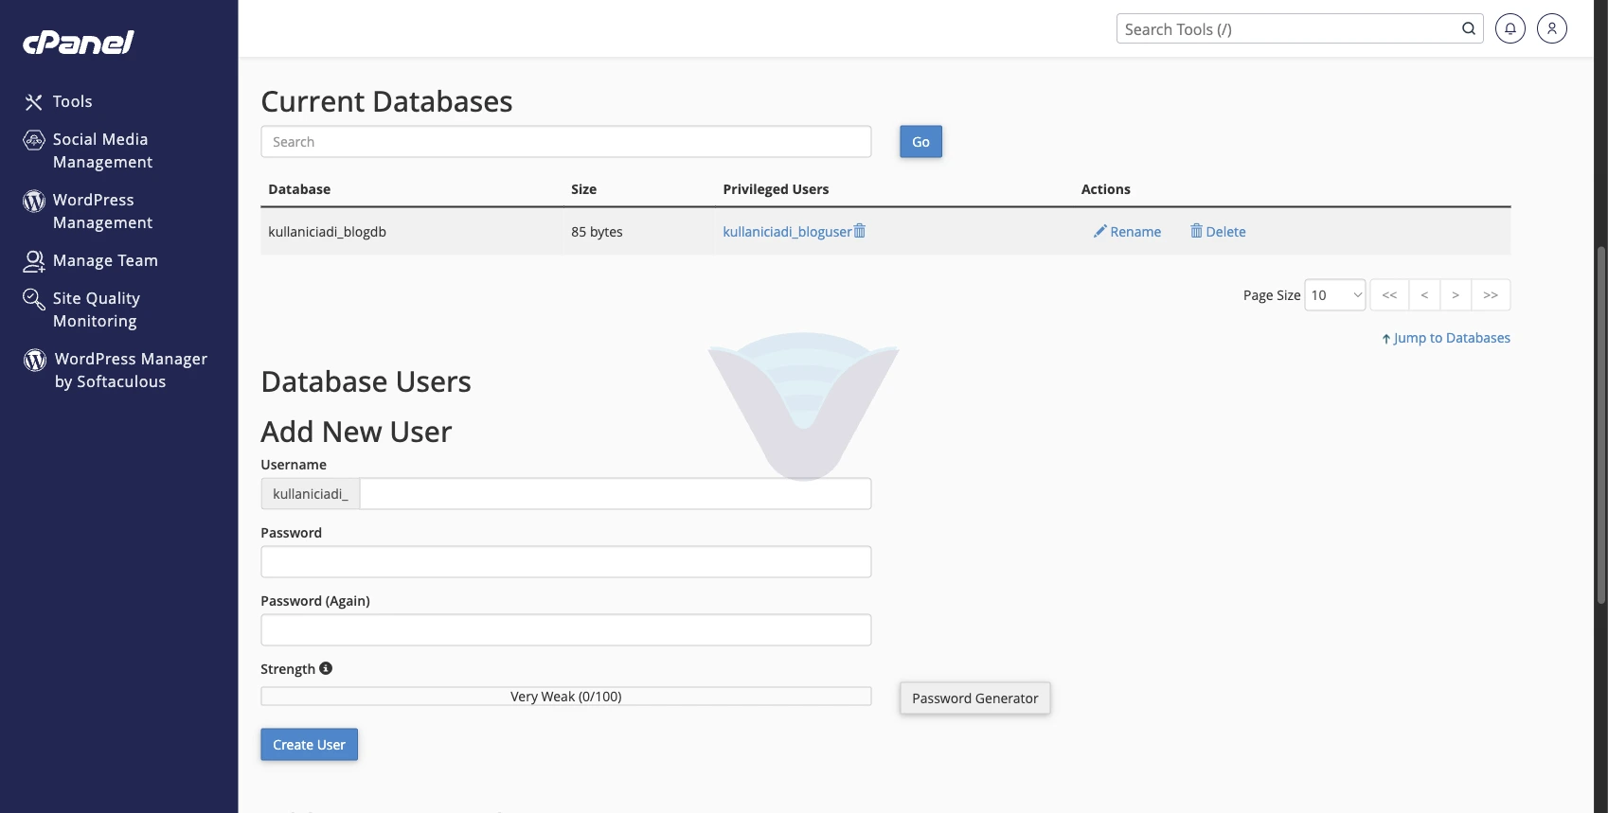Go to the last page of databases
This screenshot has height=813, width=1608.
tap(1491, 295)
